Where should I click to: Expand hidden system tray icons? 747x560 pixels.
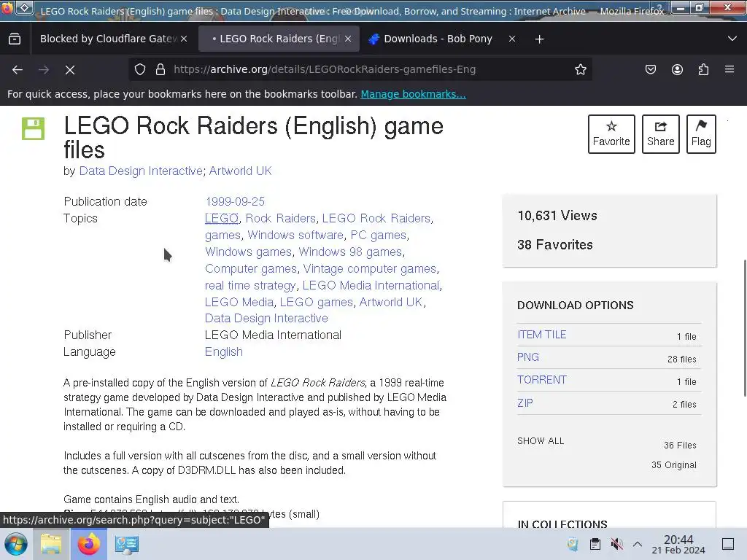[638, 544]
